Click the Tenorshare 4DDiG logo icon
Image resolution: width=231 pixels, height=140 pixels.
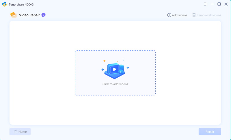(x=5, y=4)
